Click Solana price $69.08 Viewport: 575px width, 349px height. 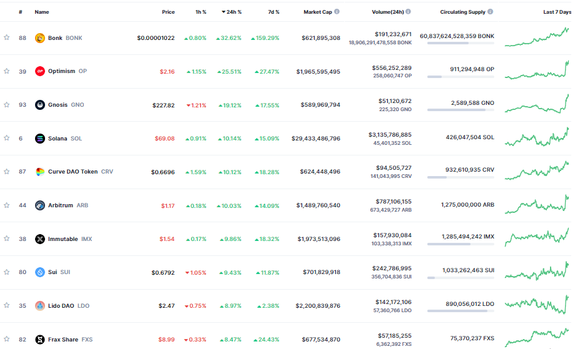[x=165, y=139]
